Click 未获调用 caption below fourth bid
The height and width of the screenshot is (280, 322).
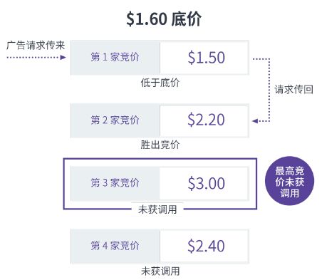click(x=160, y=271)
